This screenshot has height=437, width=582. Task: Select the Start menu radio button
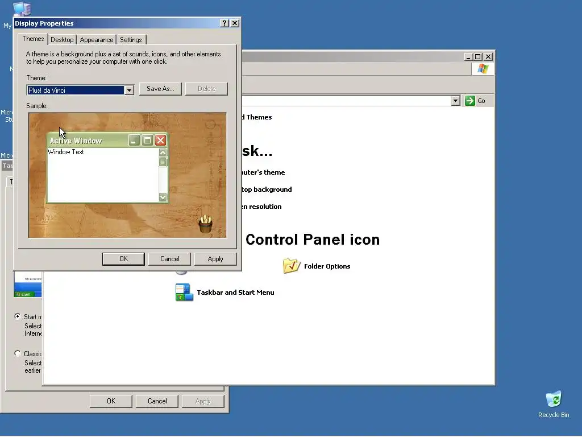[x=18, y=316]
